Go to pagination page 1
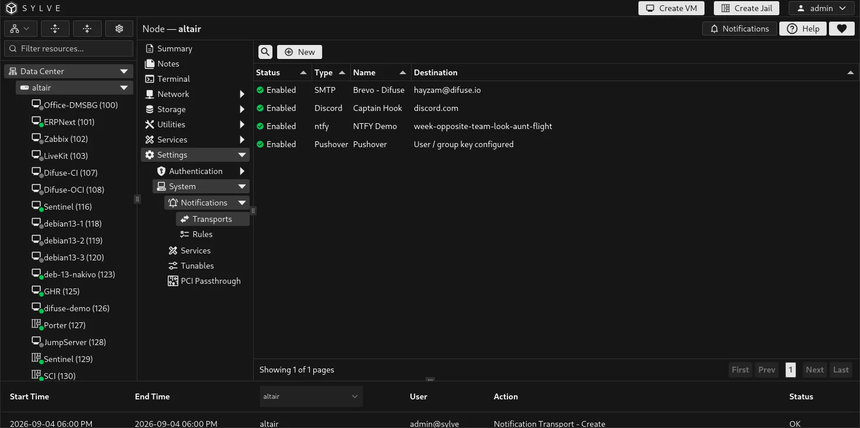 (790, 370)
